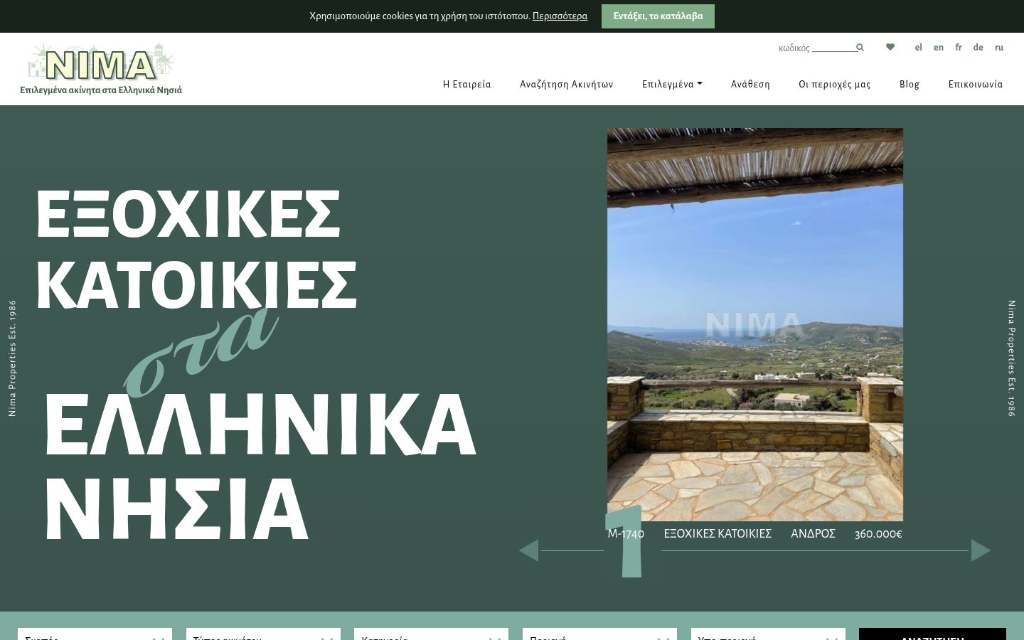Switch language to ru
The image size is (1024, 640).
point(999,48)
